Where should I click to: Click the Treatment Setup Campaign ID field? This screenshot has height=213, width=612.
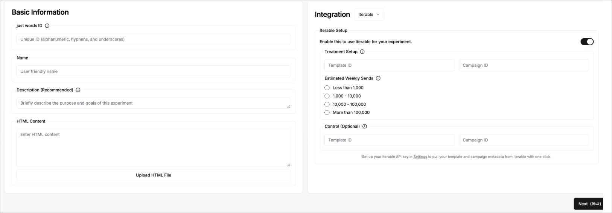click(x=524, y=65)
